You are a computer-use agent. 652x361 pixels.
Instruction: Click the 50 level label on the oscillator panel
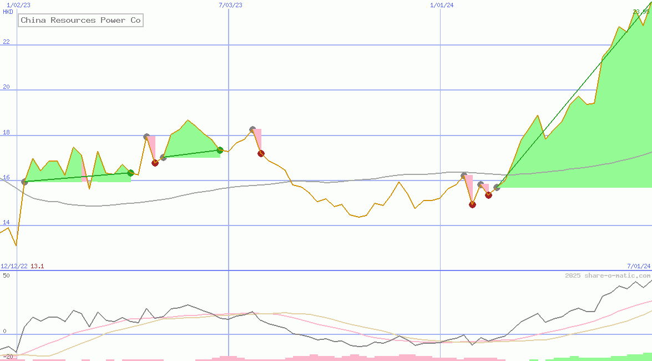pyautogui.click(x=6, y=275)
